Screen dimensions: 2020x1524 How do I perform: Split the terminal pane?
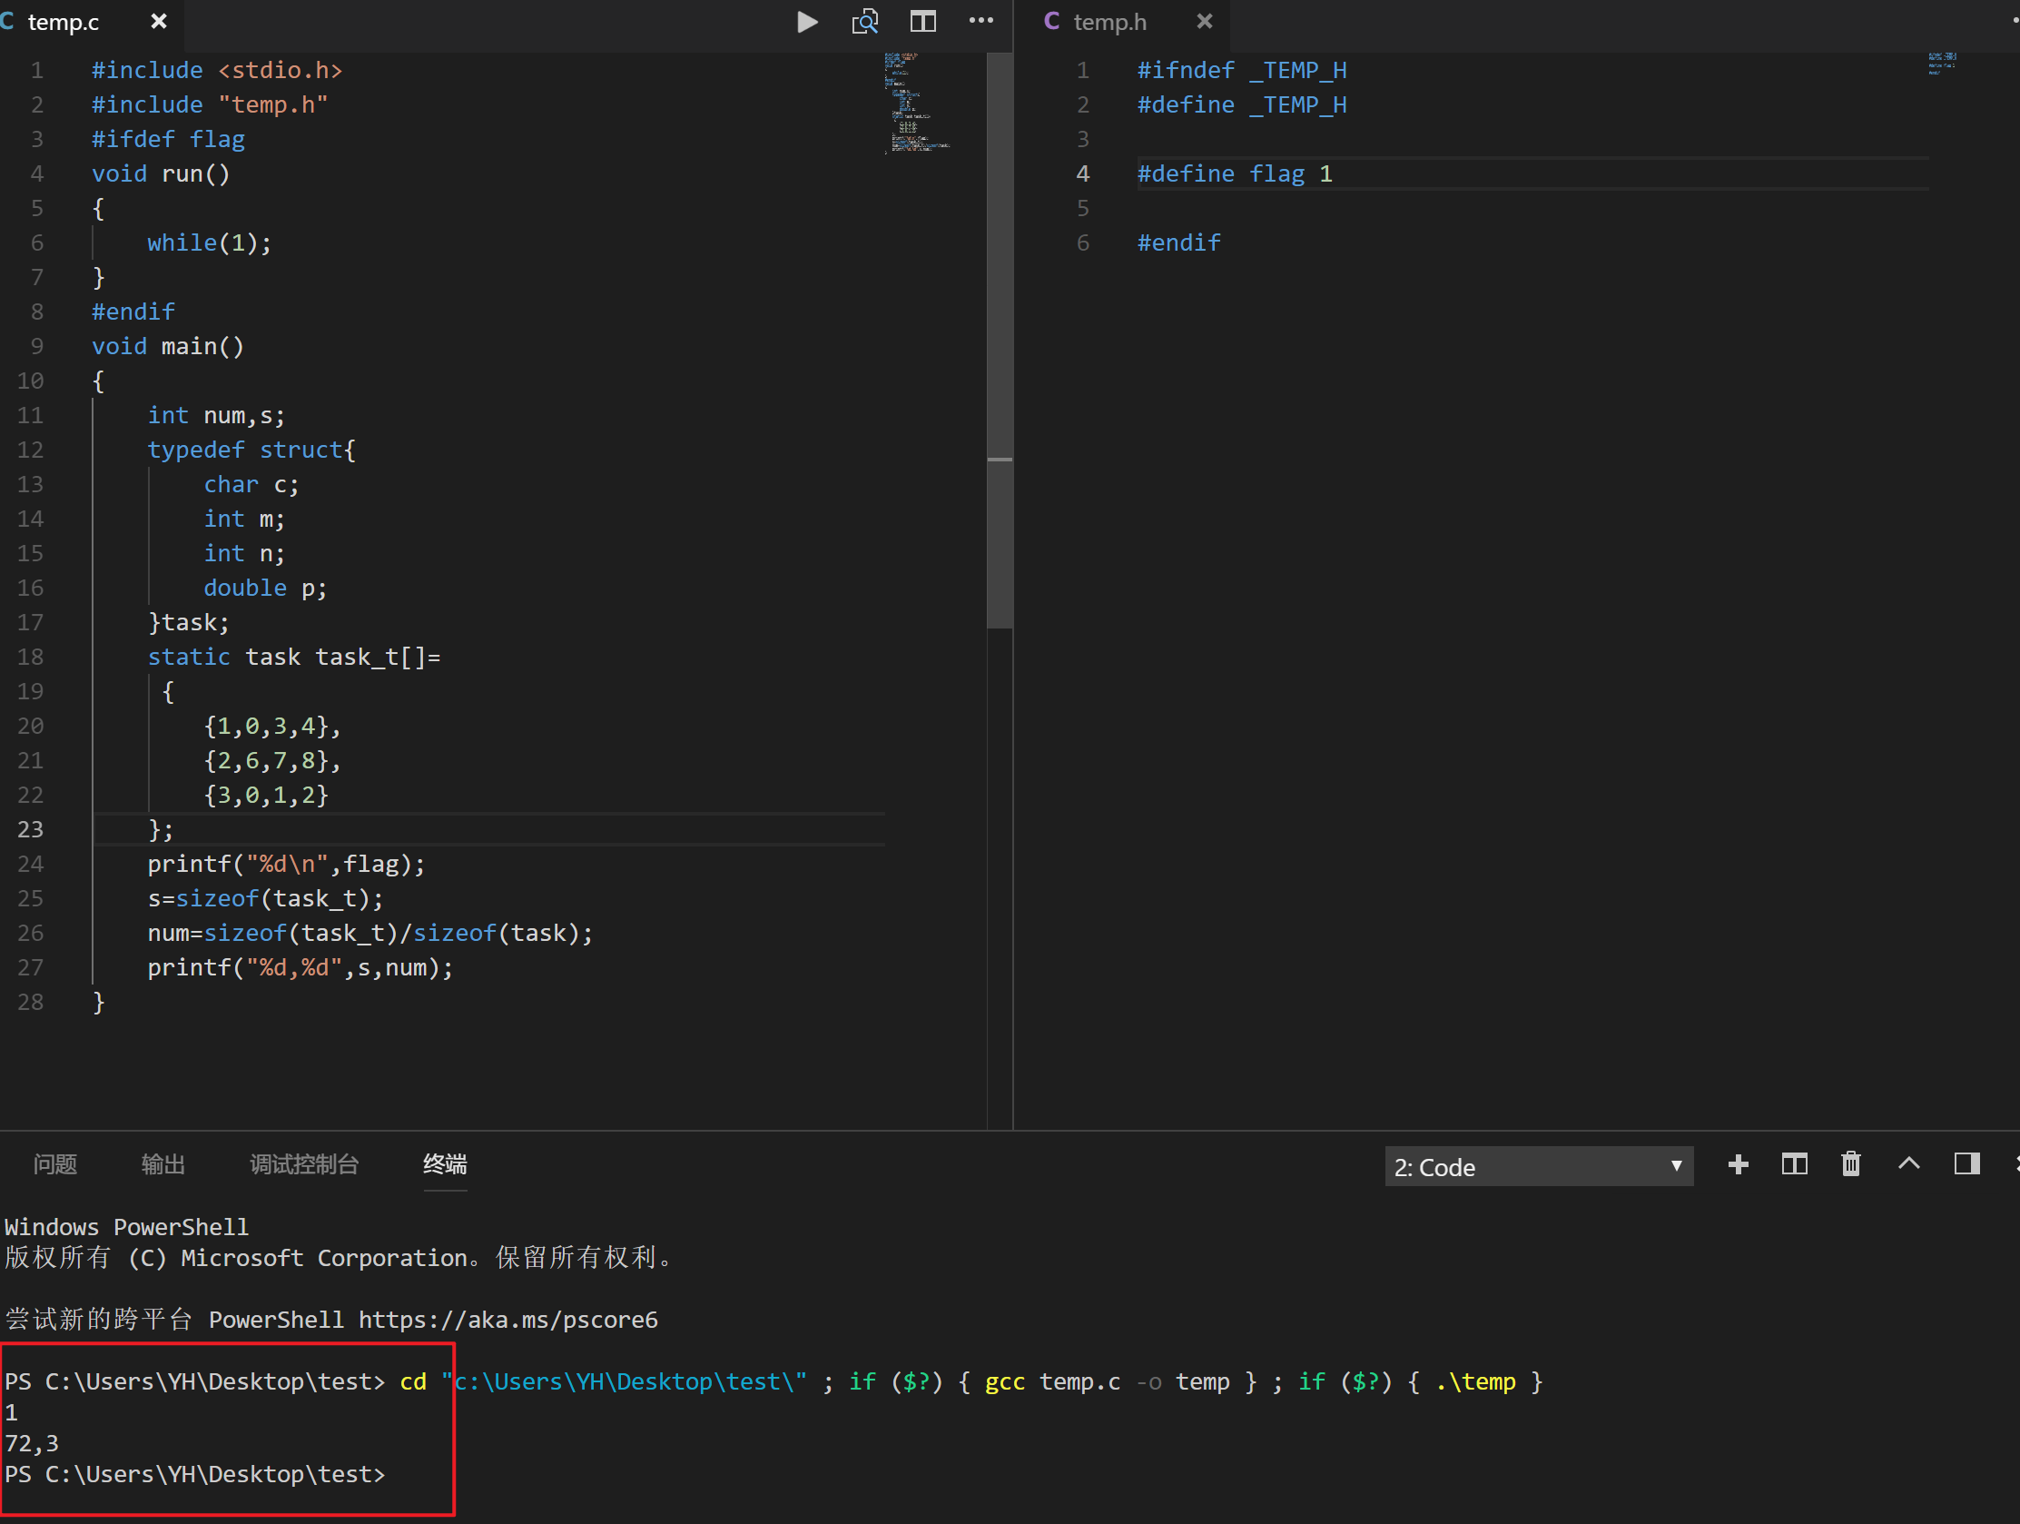click(x=1794, y=1164)
